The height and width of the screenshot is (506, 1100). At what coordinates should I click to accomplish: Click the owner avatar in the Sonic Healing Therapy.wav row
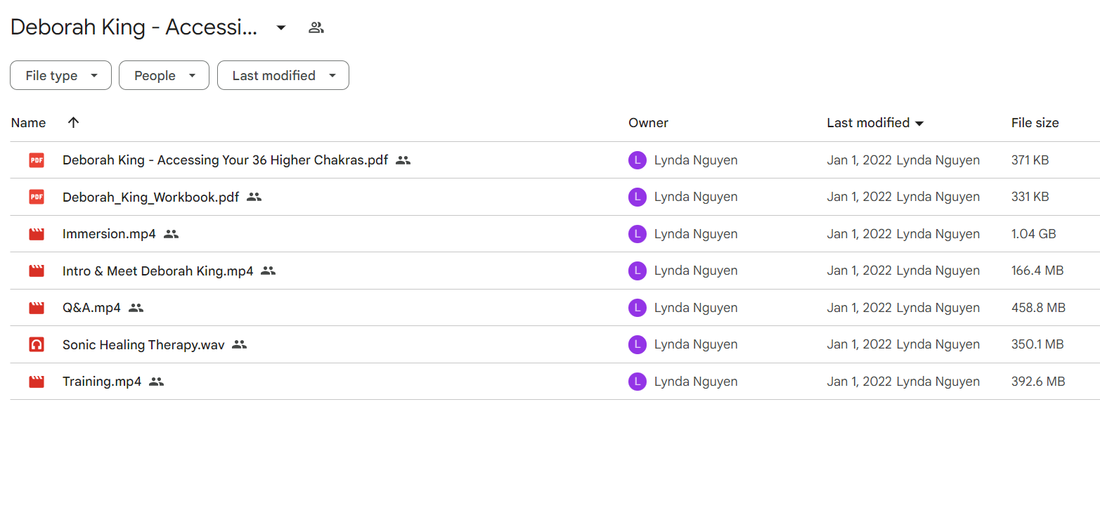(637, 344)
